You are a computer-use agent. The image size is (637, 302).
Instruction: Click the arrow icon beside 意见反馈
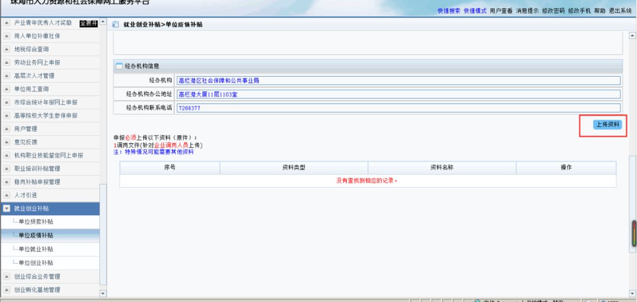6,142
